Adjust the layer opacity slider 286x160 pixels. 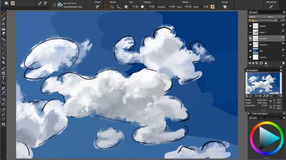(x=267, y=20)
